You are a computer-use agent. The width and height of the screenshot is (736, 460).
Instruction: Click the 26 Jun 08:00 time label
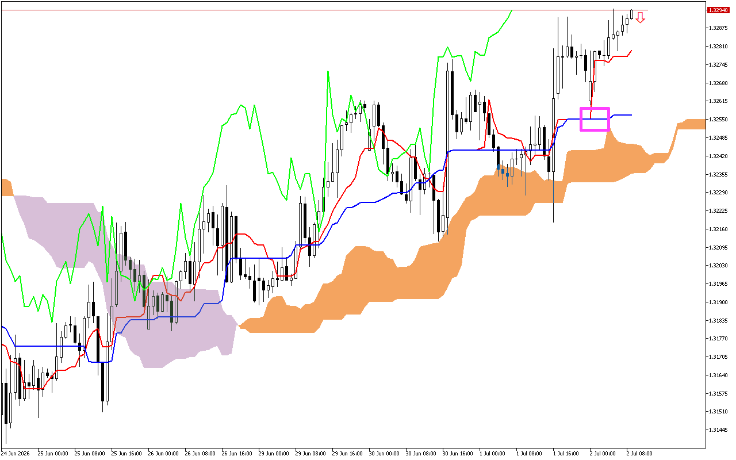200,453
